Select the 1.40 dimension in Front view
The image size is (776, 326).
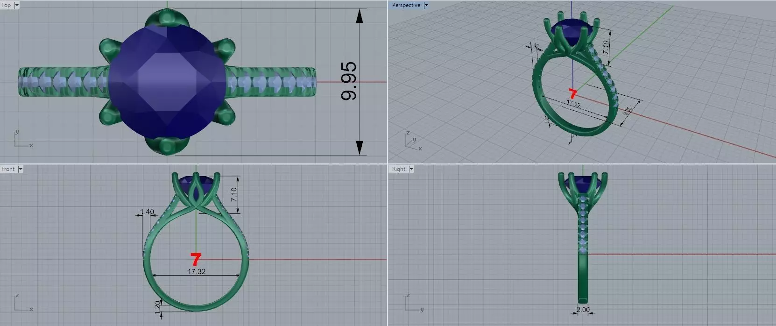(147, 212)
